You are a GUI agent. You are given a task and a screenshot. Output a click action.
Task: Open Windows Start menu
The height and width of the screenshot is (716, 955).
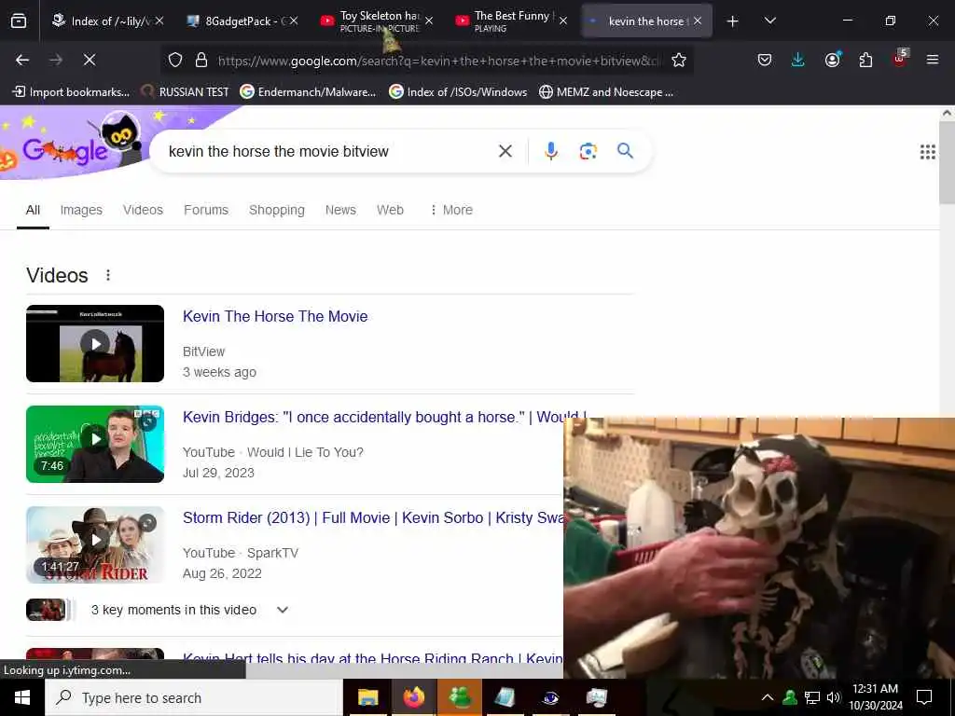tap(22, 697)
